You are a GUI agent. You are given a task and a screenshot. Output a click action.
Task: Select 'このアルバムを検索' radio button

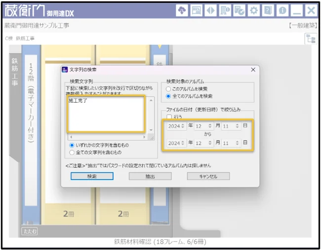169,89
